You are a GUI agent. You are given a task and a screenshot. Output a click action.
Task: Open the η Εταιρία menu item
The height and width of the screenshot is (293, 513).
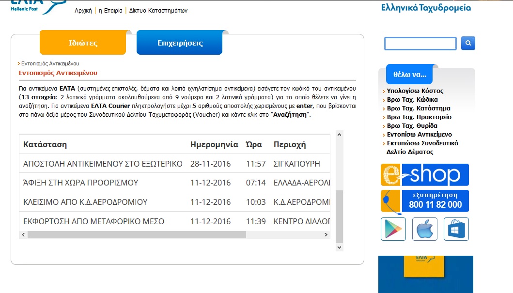pyautogui.click(x=110, y=11)
